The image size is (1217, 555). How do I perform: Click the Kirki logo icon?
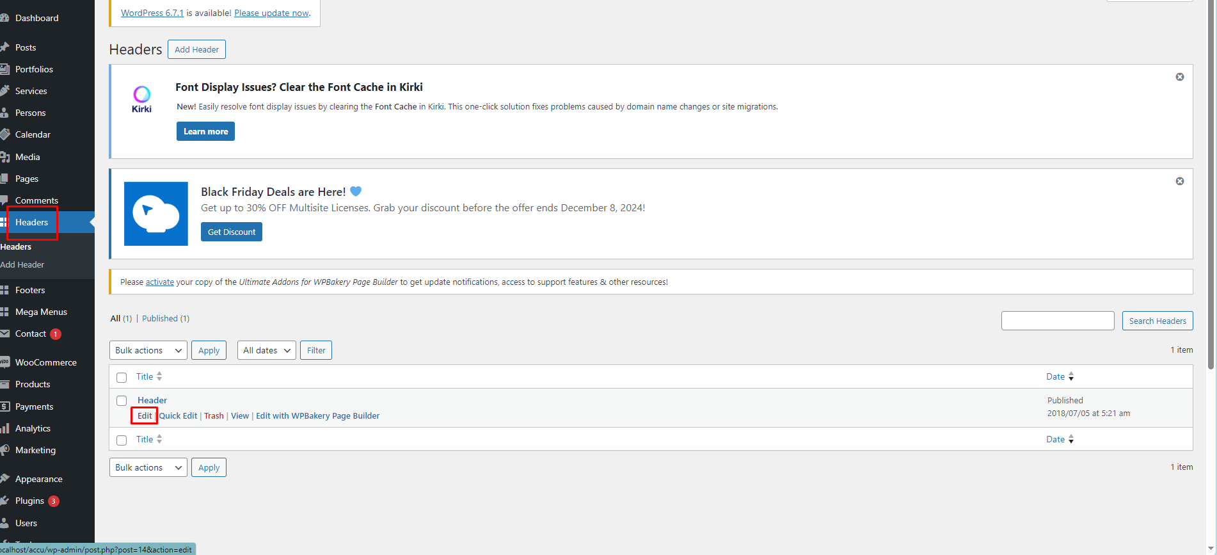tap(141, 99)
